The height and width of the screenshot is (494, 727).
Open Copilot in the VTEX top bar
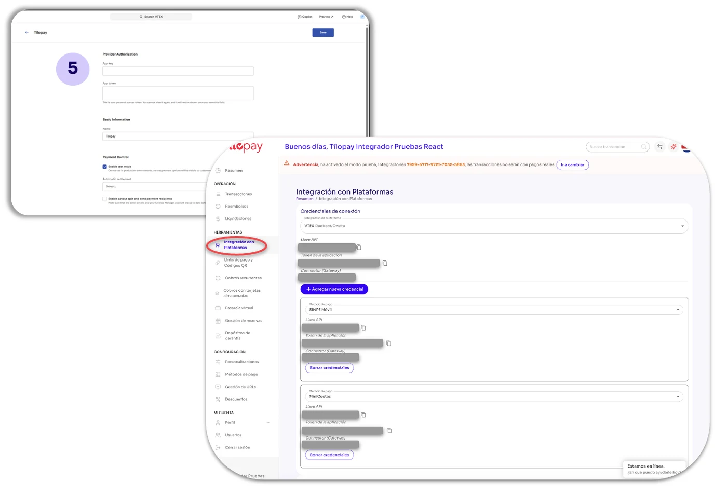pos(305,17)
